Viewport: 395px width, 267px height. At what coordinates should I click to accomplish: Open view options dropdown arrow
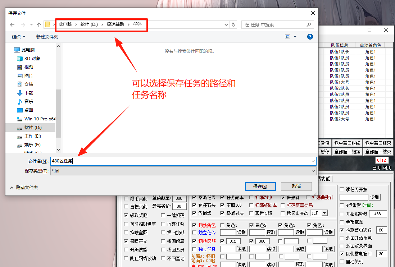295,37
